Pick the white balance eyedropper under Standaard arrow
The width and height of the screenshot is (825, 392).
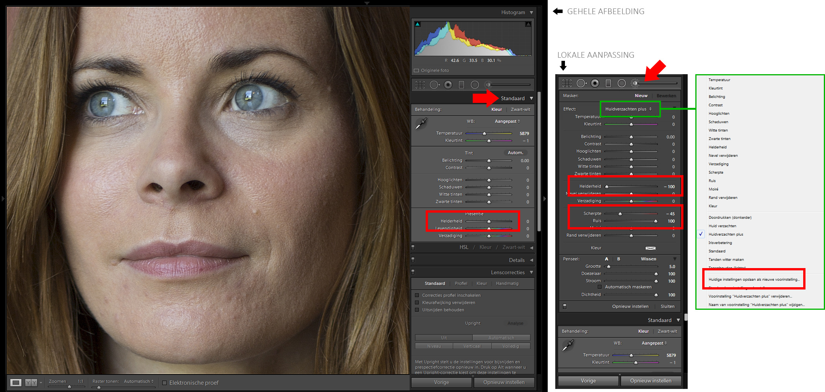[x=421, y=124]
